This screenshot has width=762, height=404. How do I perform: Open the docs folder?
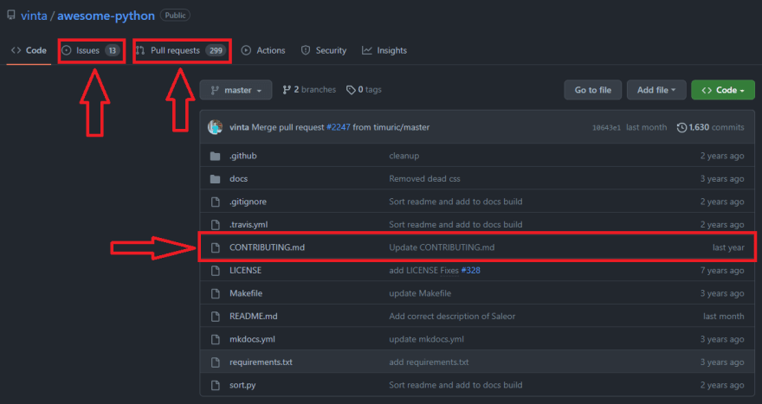[239, 179]
